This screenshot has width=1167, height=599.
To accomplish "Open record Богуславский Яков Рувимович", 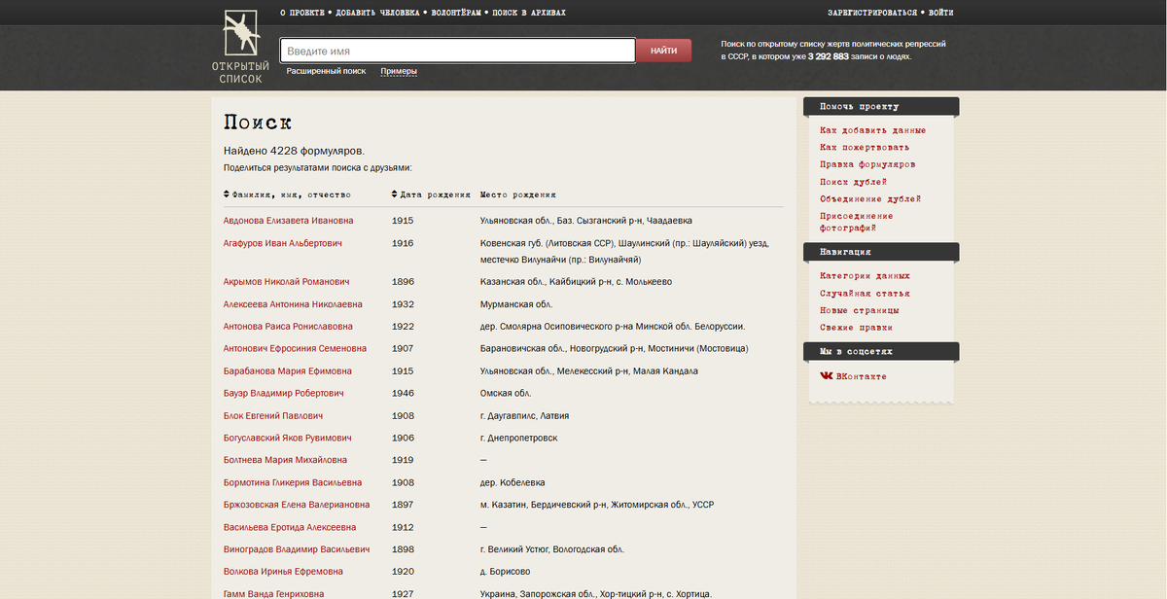I will click(287, 439).
